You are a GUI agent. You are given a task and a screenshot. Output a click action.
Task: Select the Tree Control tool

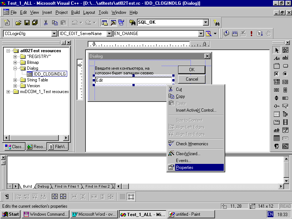pyautogui.click(x=285, y=114)
